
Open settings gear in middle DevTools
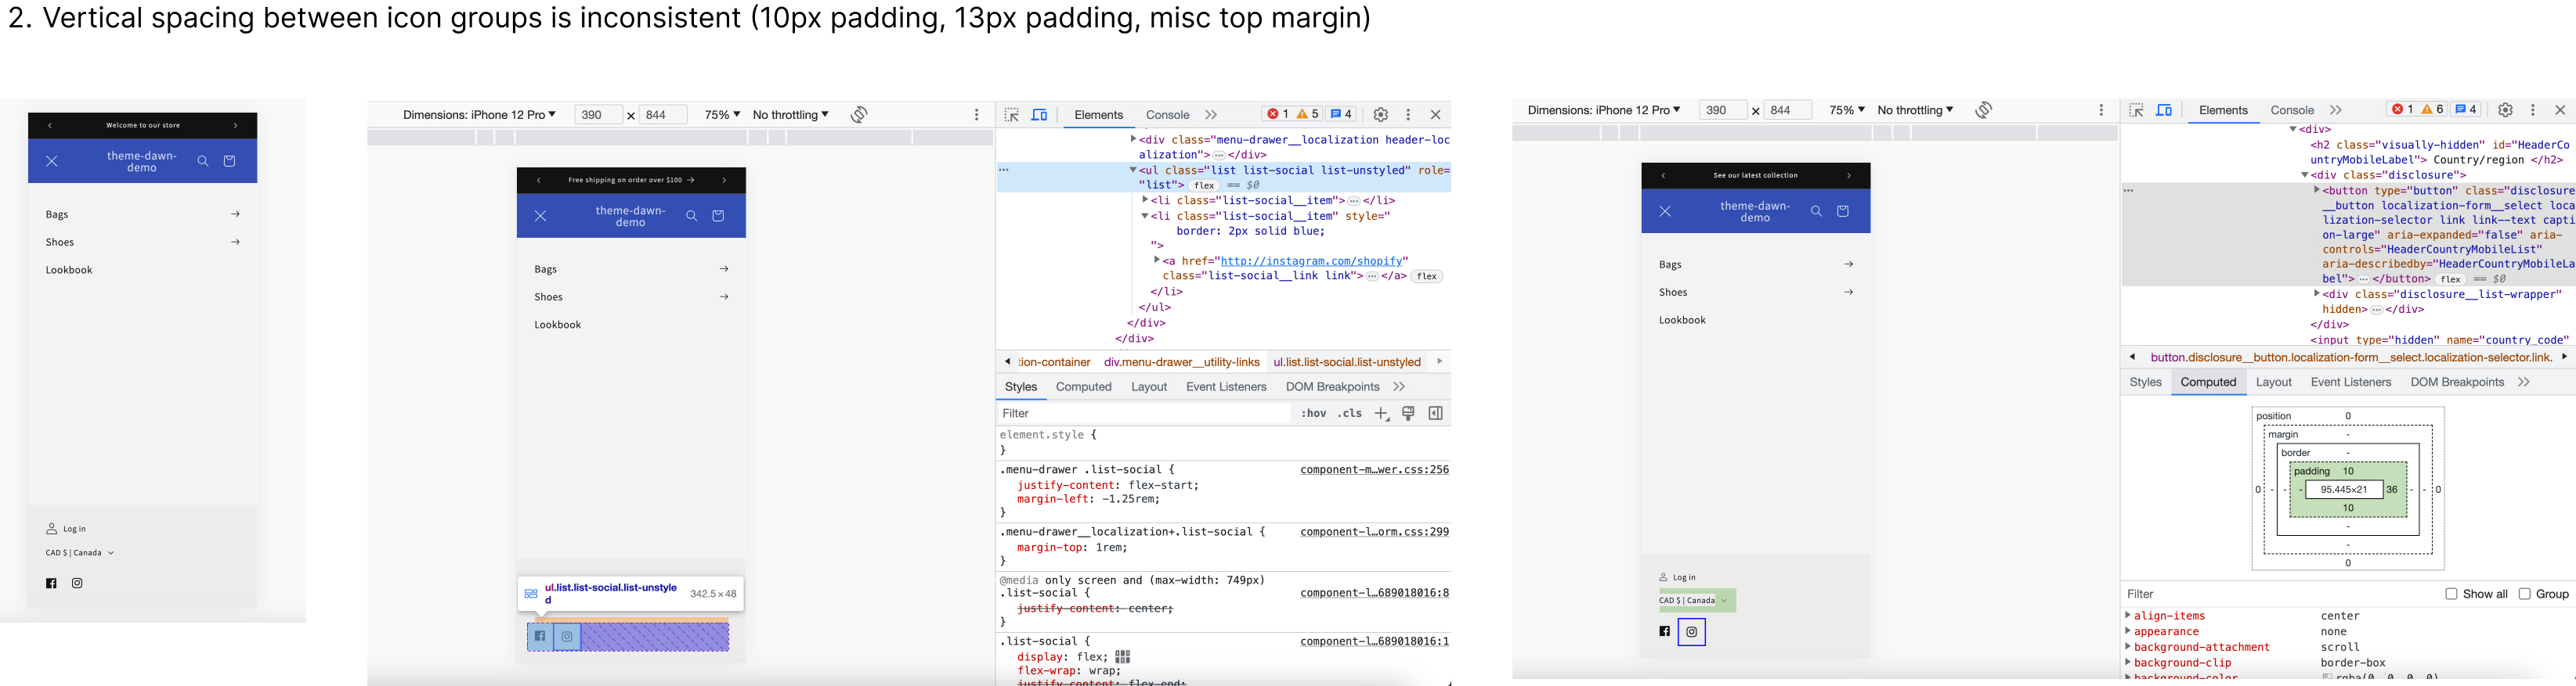[x=1381, y=115]
